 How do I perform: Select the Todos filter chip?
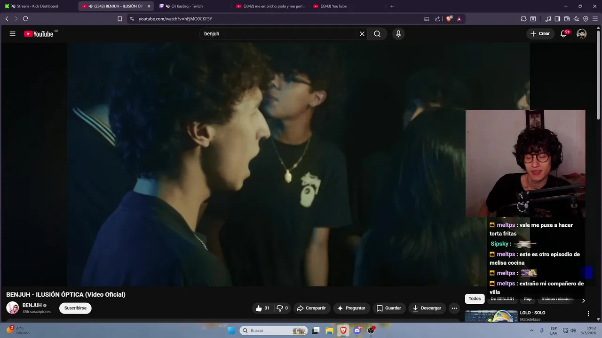click(475, 299)
